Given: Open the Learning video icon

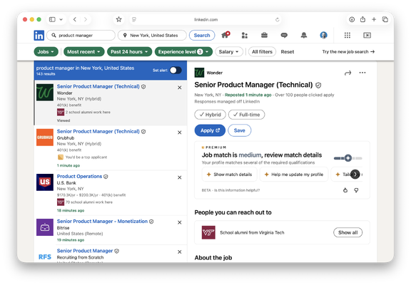Looking at the screenshot, I should (367, 36).
